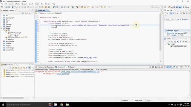Open the Project menu
The height and width of the screenshot is (107, 191).
coord(37,4)
